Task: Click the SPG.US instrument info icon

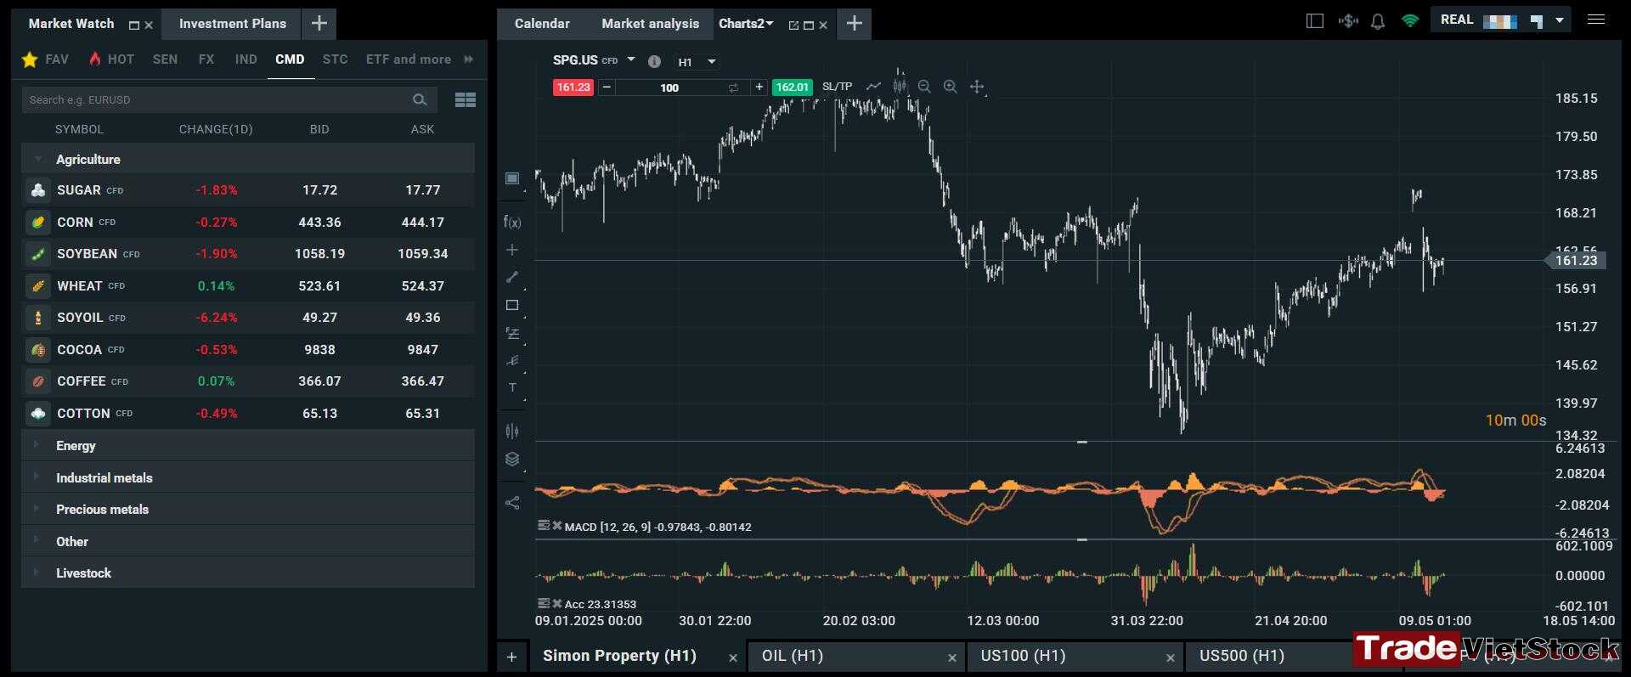Action: click(654, 61)
